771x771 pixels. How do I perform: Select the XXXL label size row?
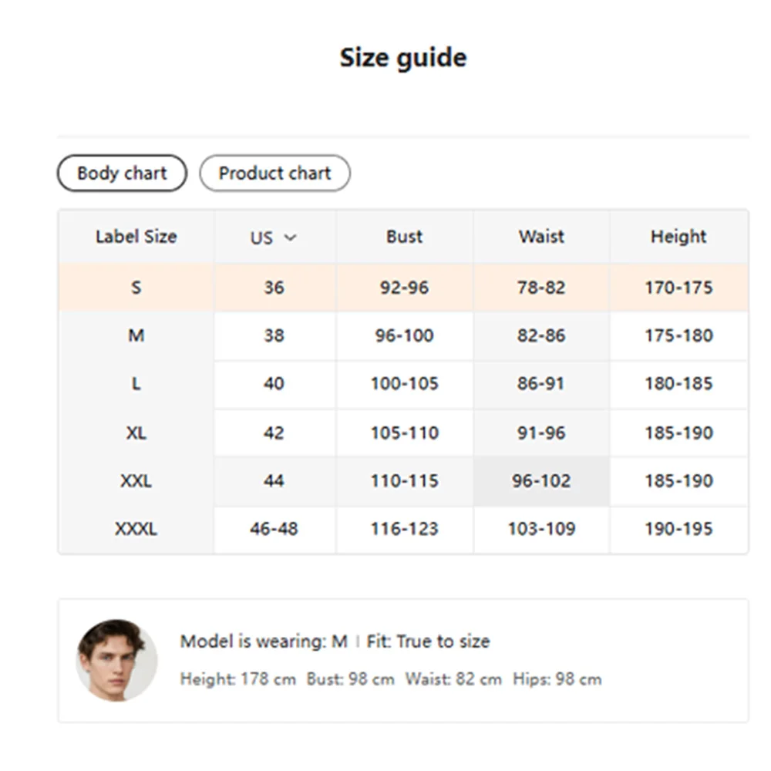136,529
